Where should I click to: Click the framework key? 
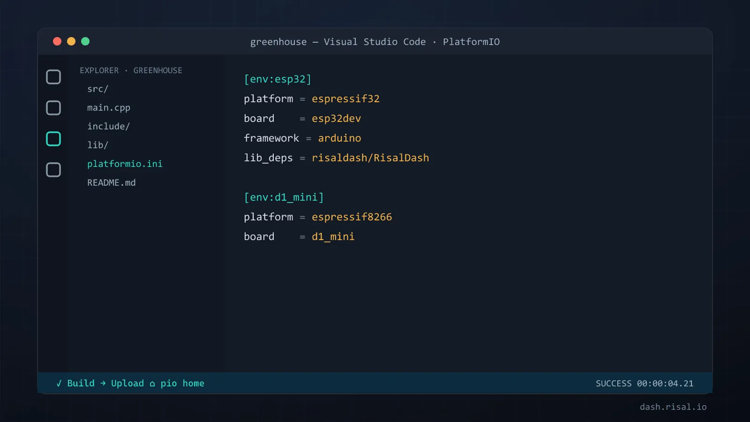click(x=271, y=138)
